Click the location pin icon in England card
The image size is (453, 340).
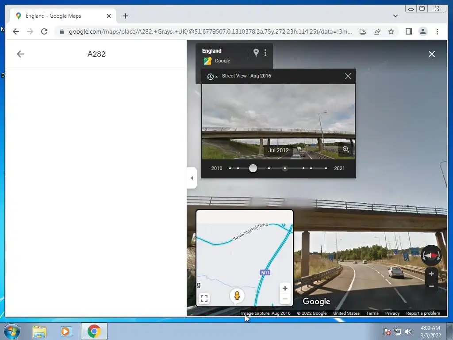coord(256,53)
